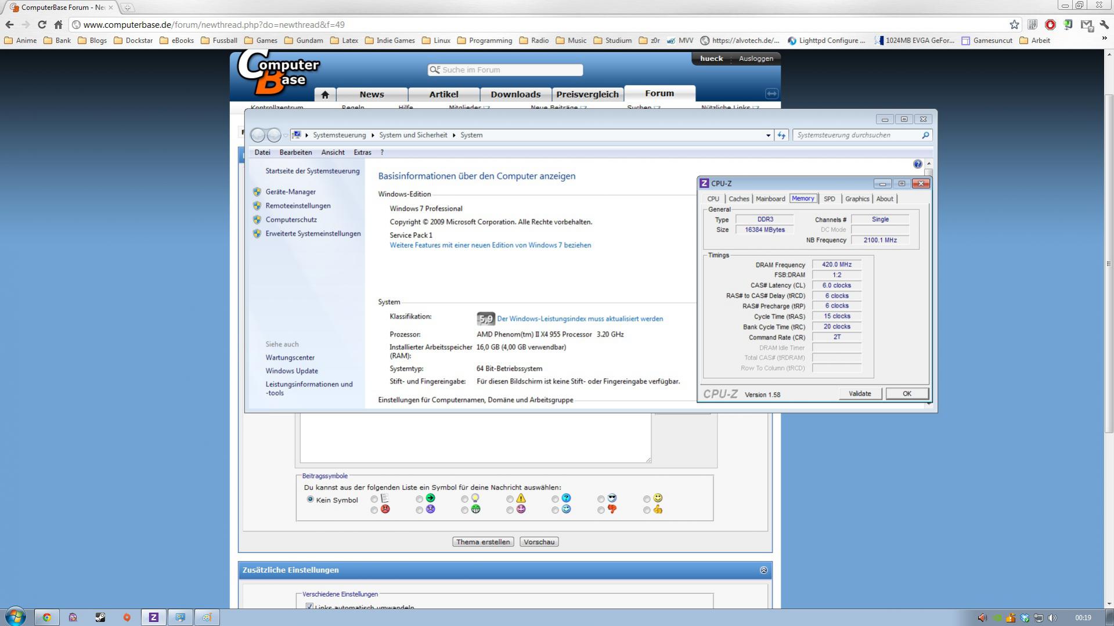
Task: Navigate back in Chrome
Action: pyautogui.click(x=9, y=24)
